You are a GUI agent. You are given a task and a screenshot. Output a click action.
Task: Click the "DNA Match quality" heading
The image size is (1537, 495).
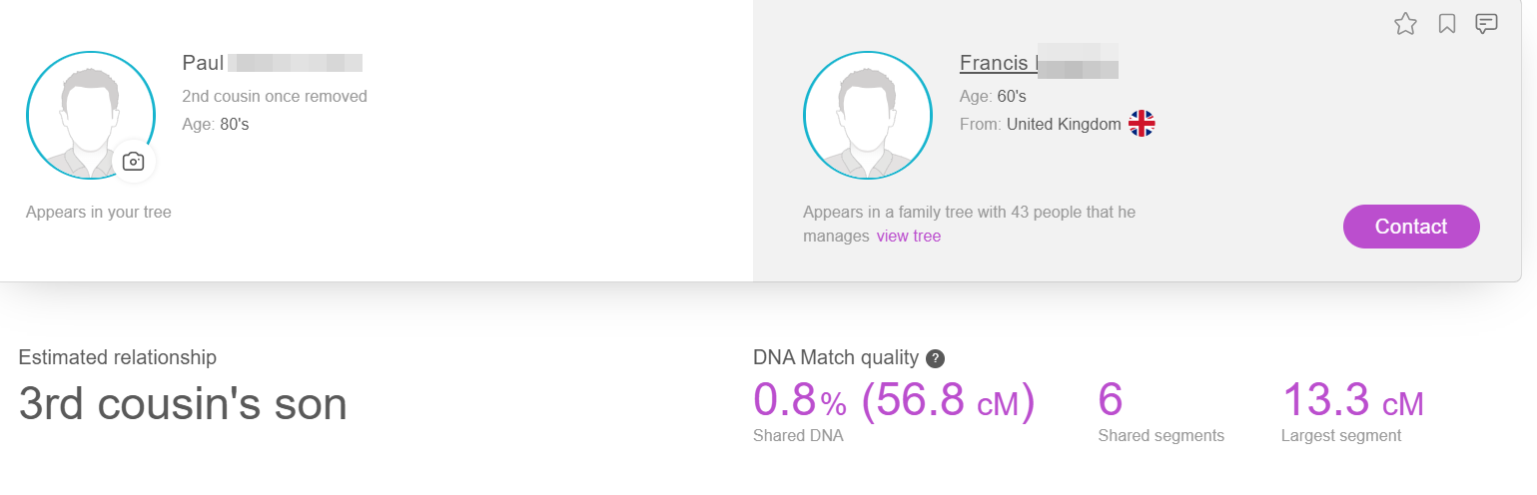point(835,357)
